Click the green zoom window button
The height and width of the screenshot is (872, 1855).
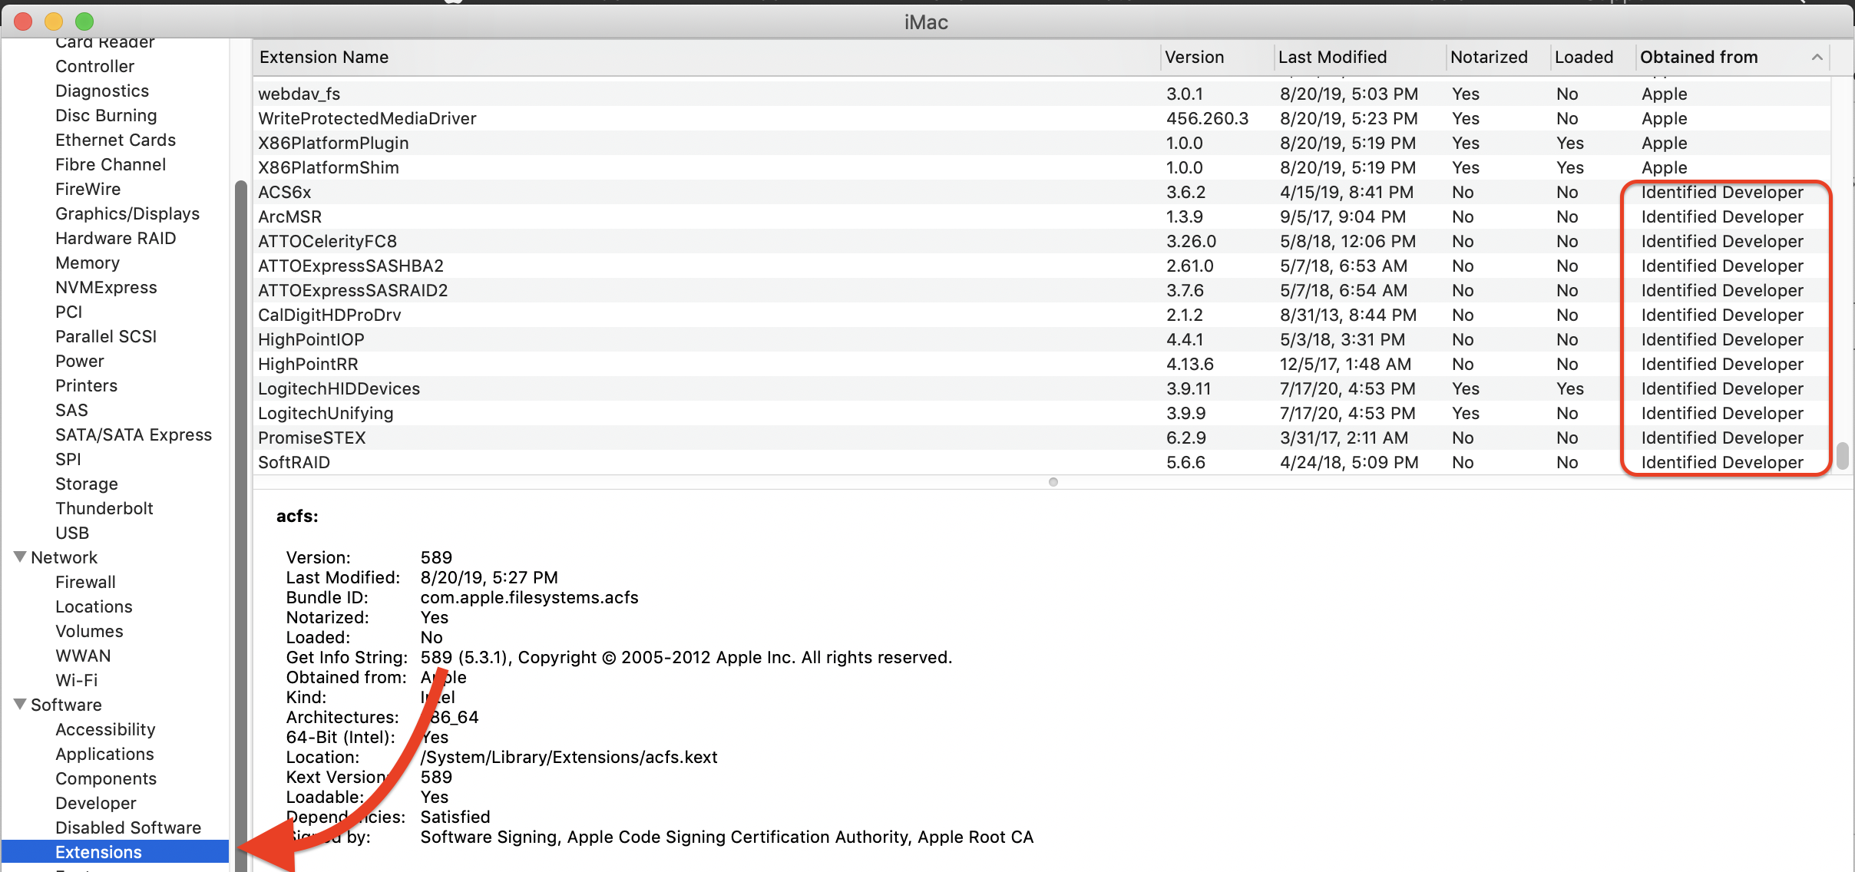[84, 21]
